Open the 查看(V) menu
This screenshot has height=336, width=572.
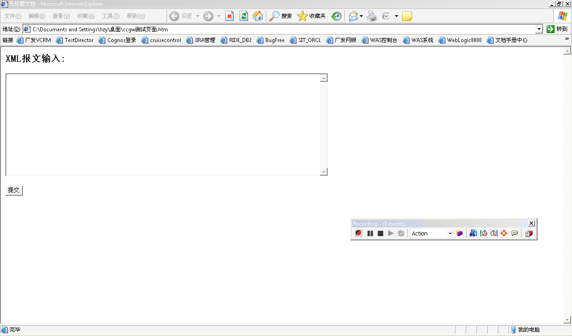(61, 16)
